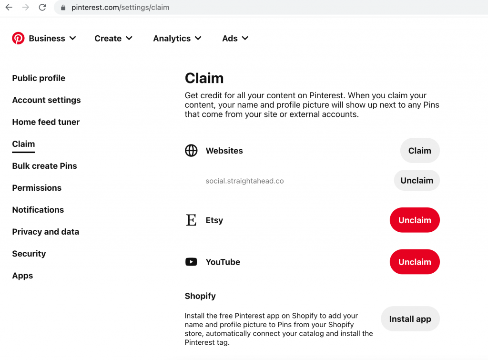The height and width of the screenshot is (360, 488).
Task: Unclaim social.straightahead.co website
Action: click(x=417, y=180)
